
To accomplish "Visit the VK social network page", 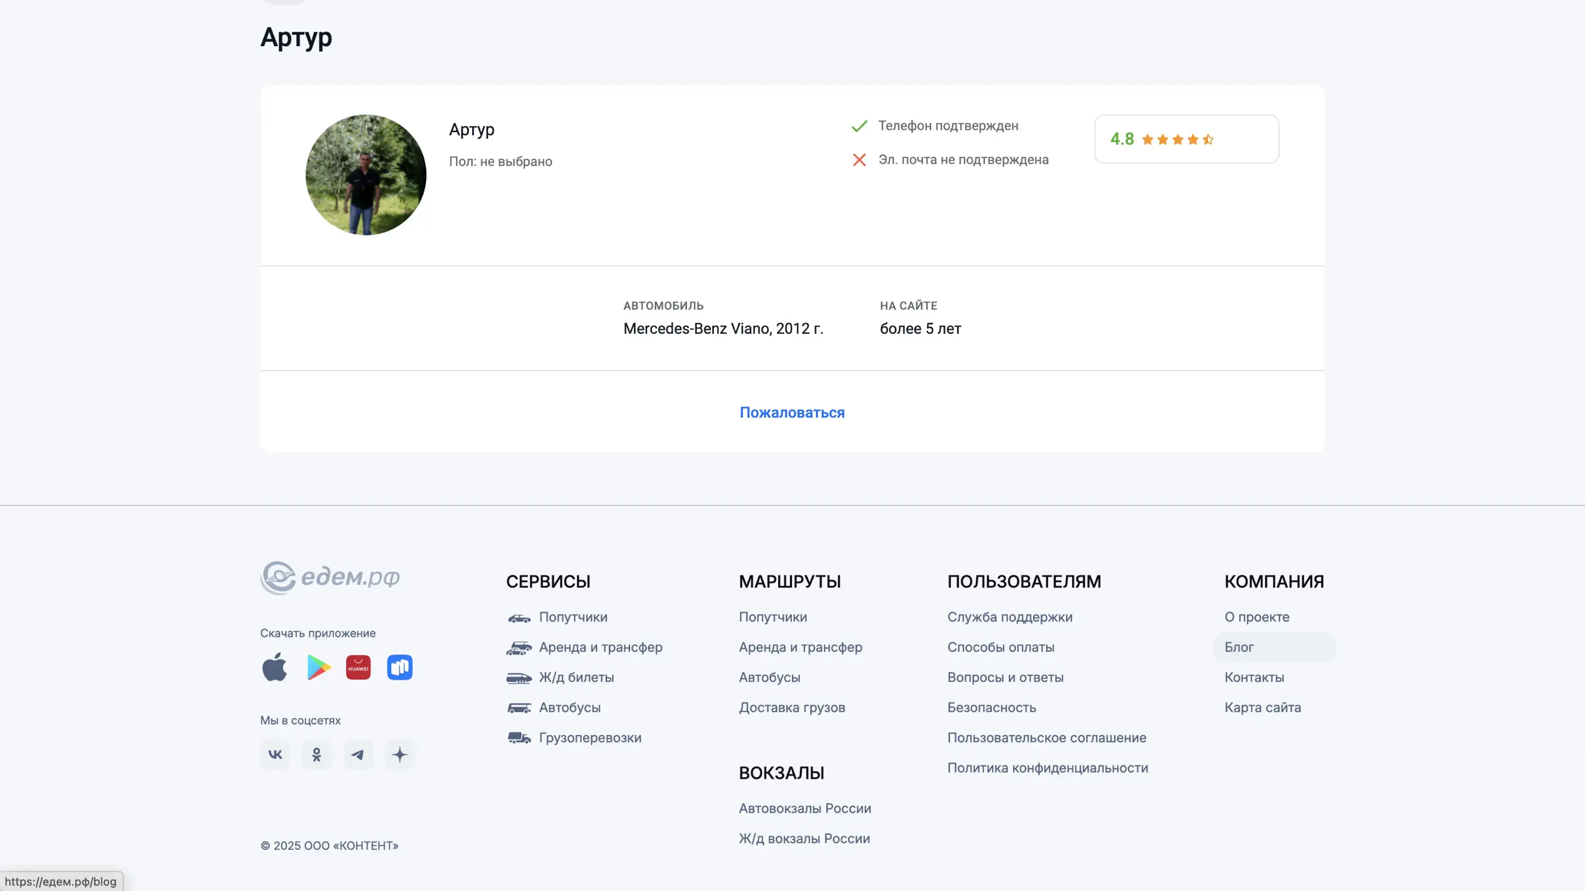I will 275,755.
